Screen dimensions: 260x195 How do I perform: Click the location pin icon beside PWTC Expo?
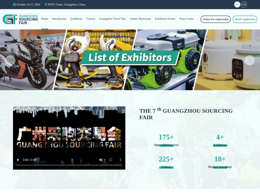(x=46, y=4)
